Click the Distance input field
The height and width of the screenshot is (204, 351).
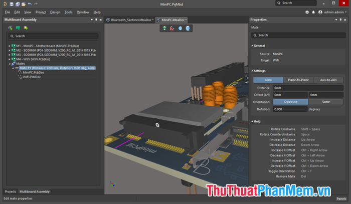point(308,88)
